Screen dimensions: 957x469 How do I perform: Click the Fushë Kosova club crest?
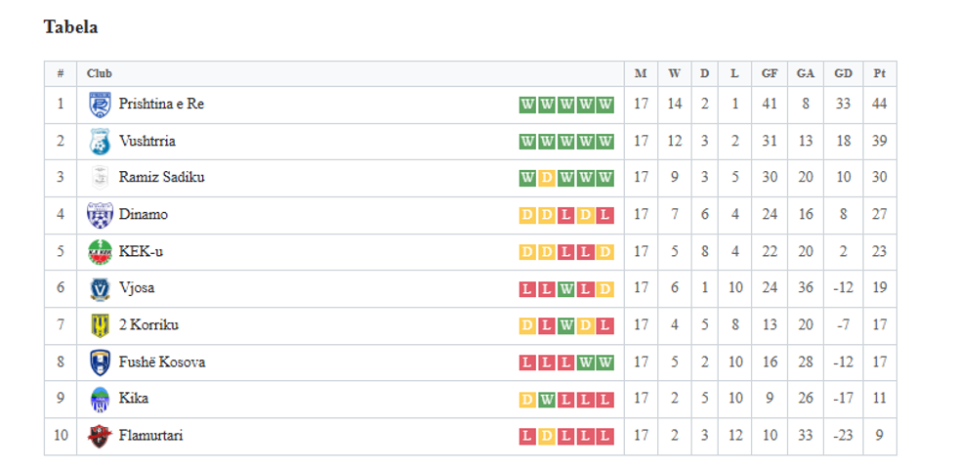[100, 362]
